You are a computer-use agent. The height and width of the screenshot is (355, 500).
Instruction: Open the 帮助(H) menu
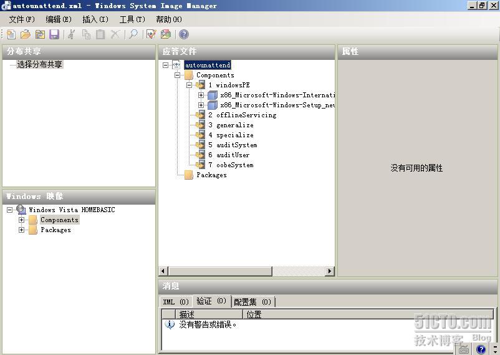pos(169,19)
